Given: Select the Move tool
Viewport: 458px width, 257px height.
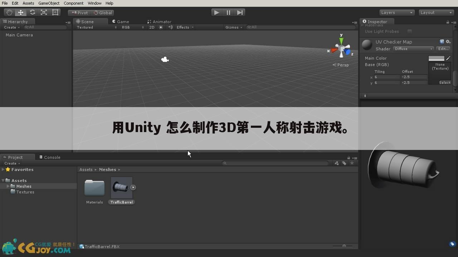Looking at the screenshot, I should pyautogui.click(x=21, y=12).
